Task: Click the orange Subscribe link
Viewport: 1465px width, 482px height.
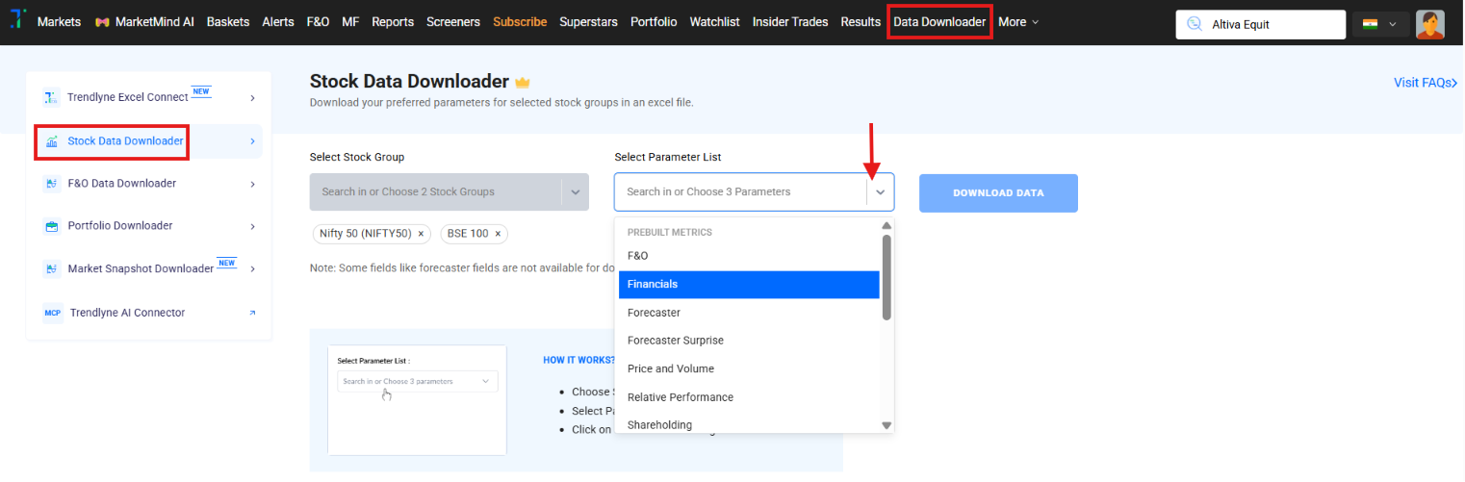Action: (x=520, y=21)
